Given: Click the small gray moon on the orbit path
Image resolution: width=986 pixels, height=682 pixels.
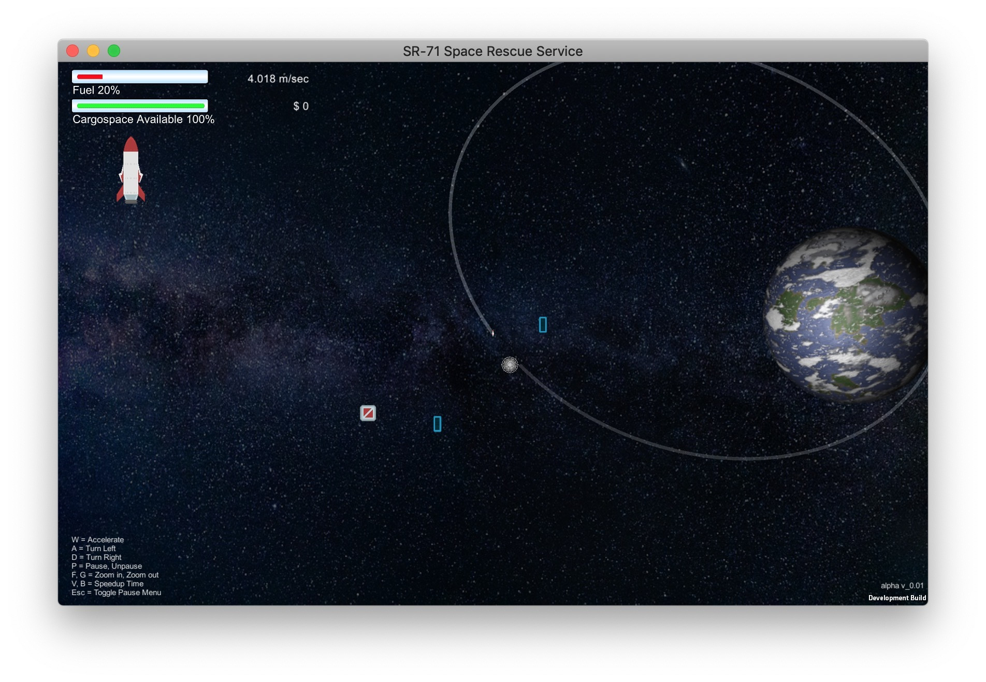Looking at the screenshot, I should pyautogui.click(x=510, y=365).
